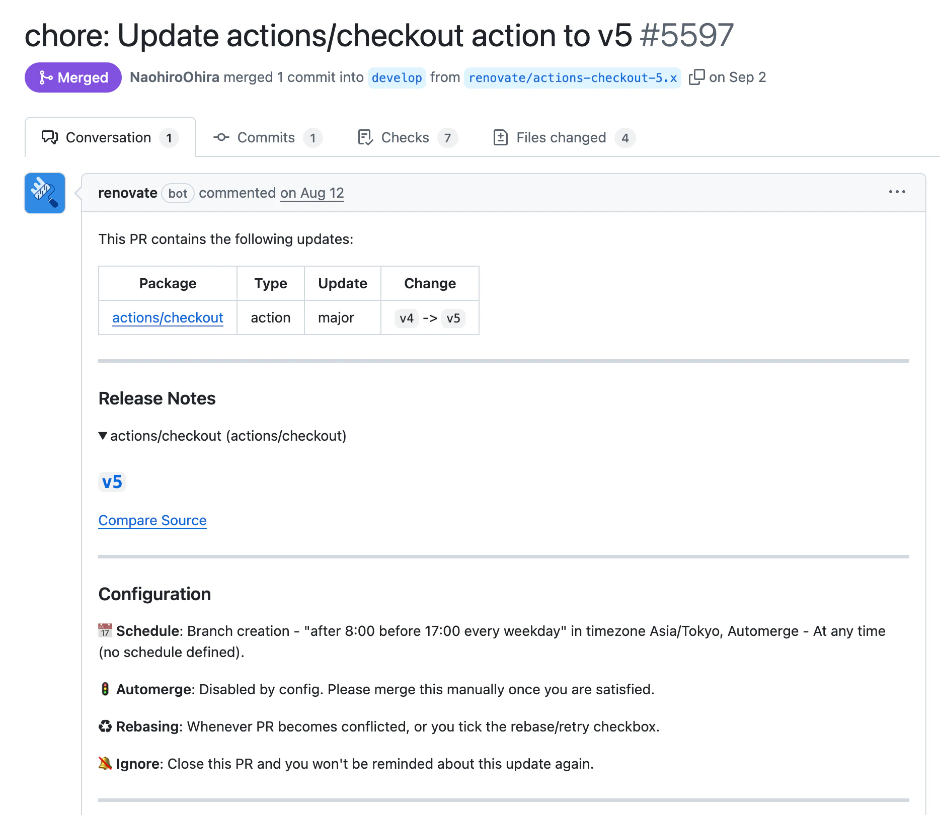Click the 'Rebasing' configuration label
The image size is (940, 815).
click(x=147, y=726)
